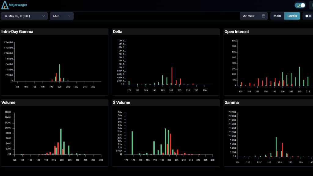Click the Gamma panel title in bottom row
This screenshot has width=313, height=176.
[x=232, y=102]
